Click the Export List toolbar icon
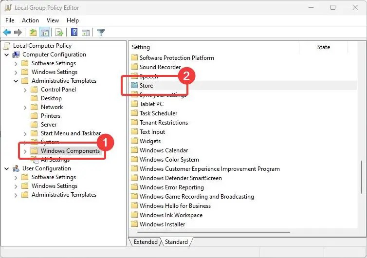Image resolution: width=367 pixels, height=258 pixels. [59, 33]
